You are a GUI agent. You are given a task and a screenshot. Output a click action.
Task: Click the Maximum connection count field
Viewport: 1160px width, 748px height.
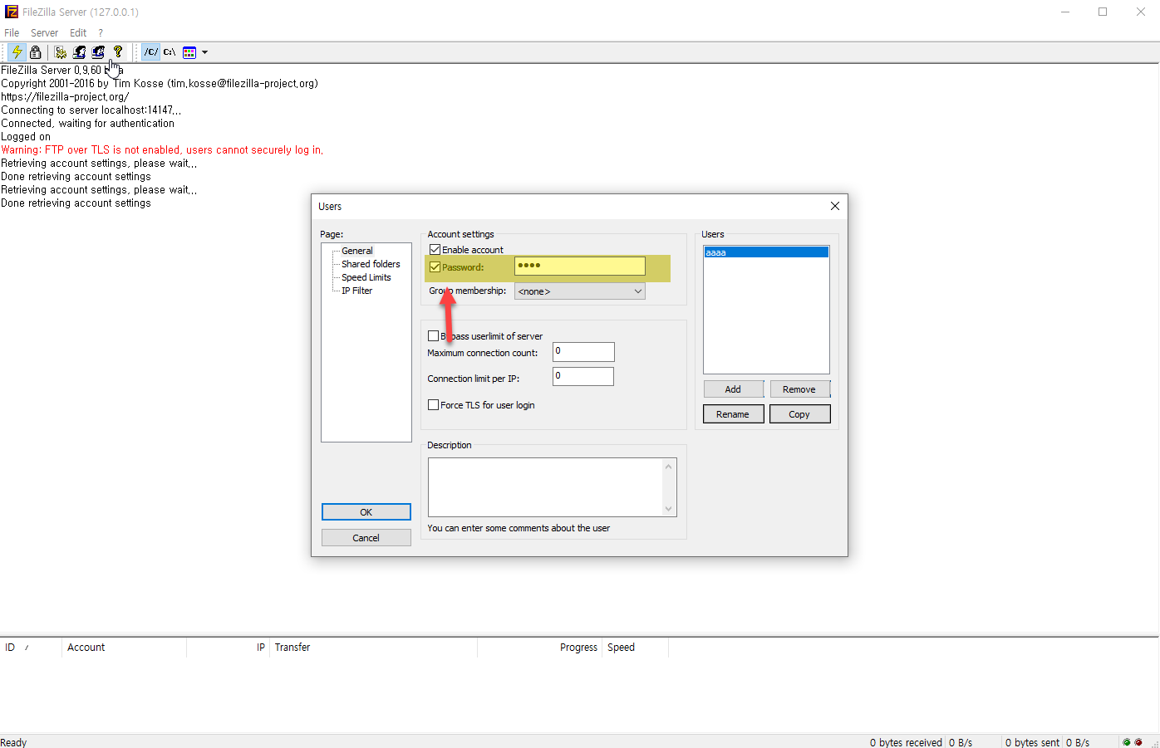click(583, 352)
